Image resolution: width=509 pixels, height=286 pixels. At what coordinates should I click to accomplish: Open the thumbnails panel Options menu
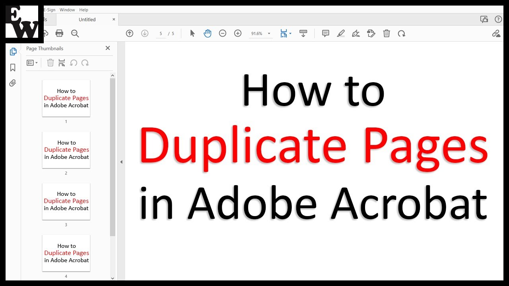click(x=32, y=63)
